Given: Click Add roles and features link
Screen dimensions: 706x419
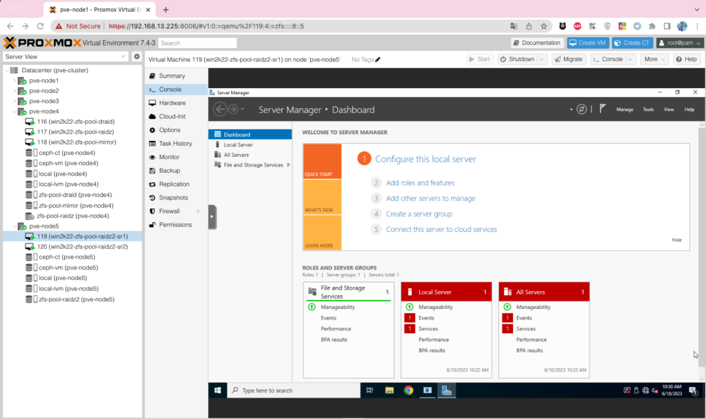Looking at the screenshot, I should (420, 183).
